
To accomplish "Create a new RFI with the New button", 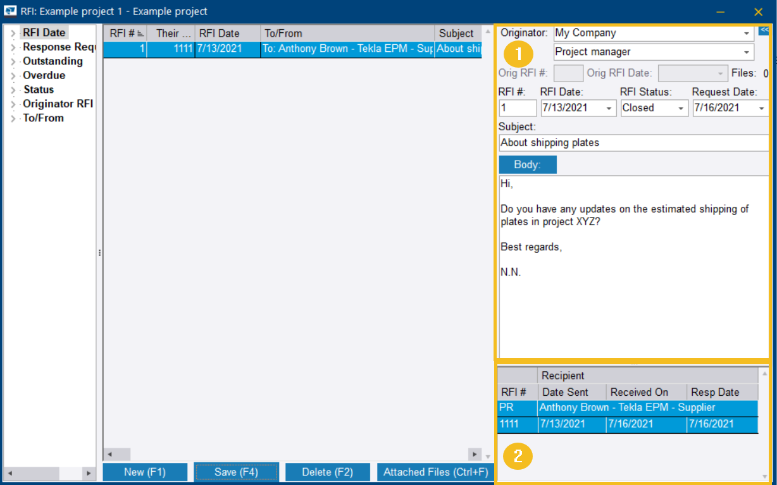I will coord(145,472).
